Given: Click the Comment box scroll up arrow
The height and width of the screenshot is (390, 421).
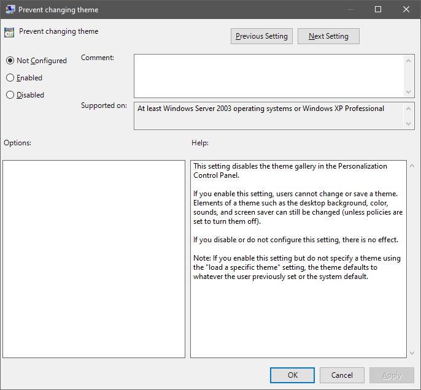Looking at the screenshot, I should [x=409, y=59].
